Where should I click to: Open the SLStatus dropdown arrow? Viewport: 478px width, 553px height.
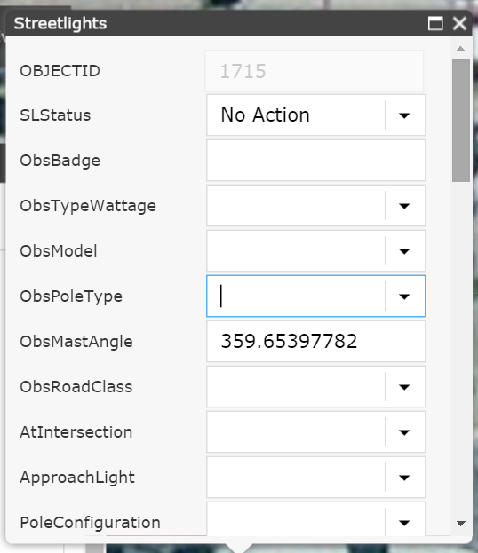(x=404, y=115)
